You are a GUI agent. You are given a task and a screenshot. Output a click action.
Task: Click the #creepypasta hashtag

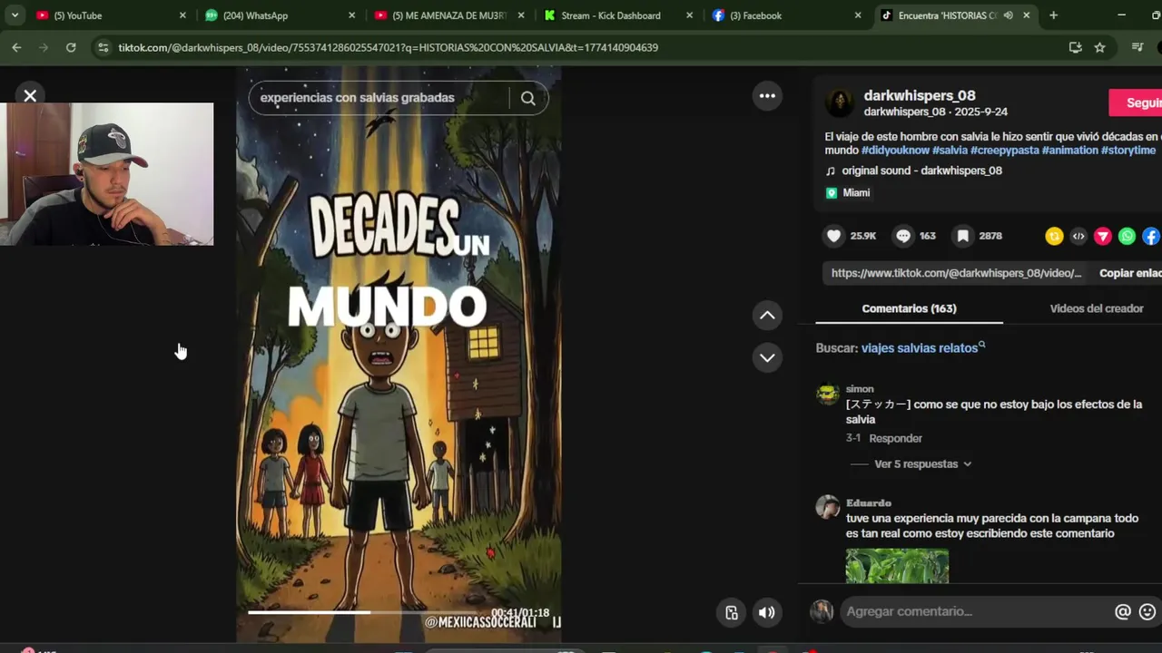1005,151
